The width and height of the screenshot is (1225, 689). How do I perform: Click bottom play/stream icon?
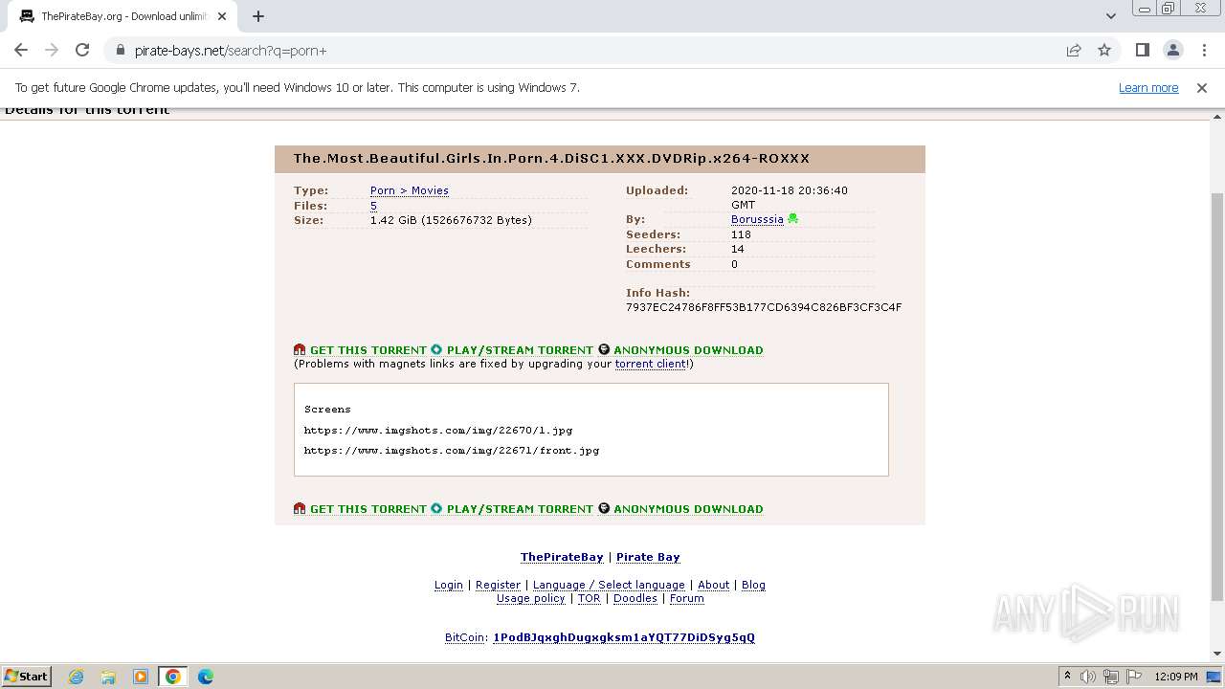pos(436,509)
